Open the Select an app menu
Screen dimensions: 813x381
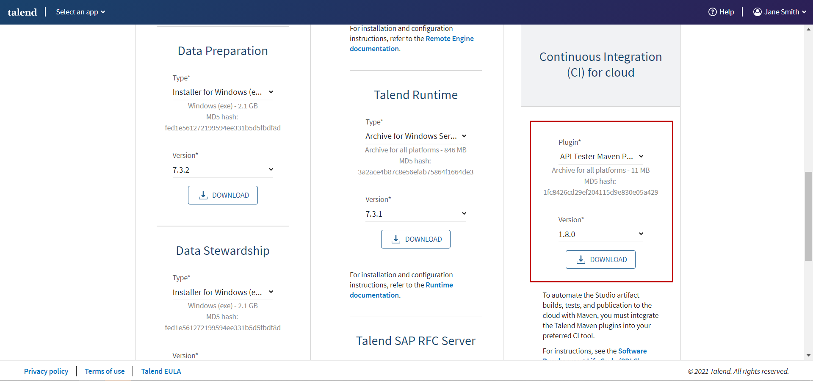pos(80,12)
